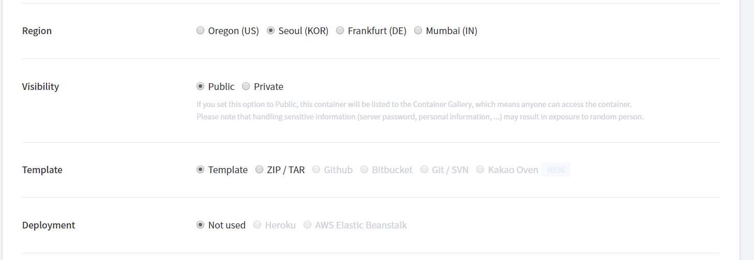The image size is (754, 260).
Task: Set visibility to Public
Action: [x=201, y=86]
